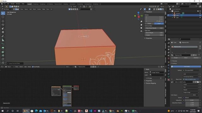Viewport: 202px width, 113px height.
Task: Click the Options button in viewport header
Action: click(x=163, y=7)
